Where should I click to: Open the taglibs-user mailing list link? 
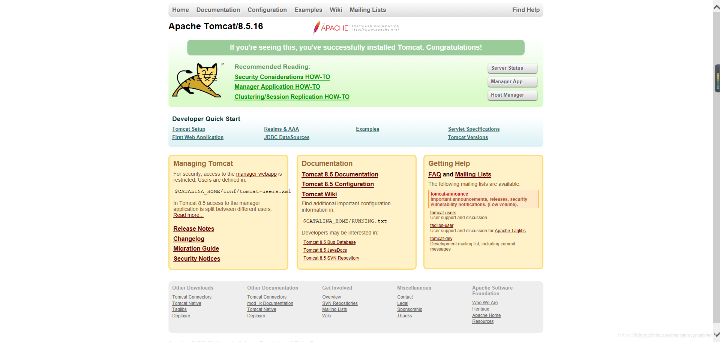(x=442, y=226)
